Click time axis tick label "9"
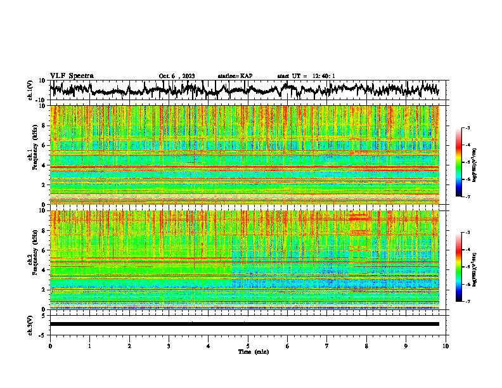Image resolution: width=502 pixels, height=388 pixels. tap(406, 346)
